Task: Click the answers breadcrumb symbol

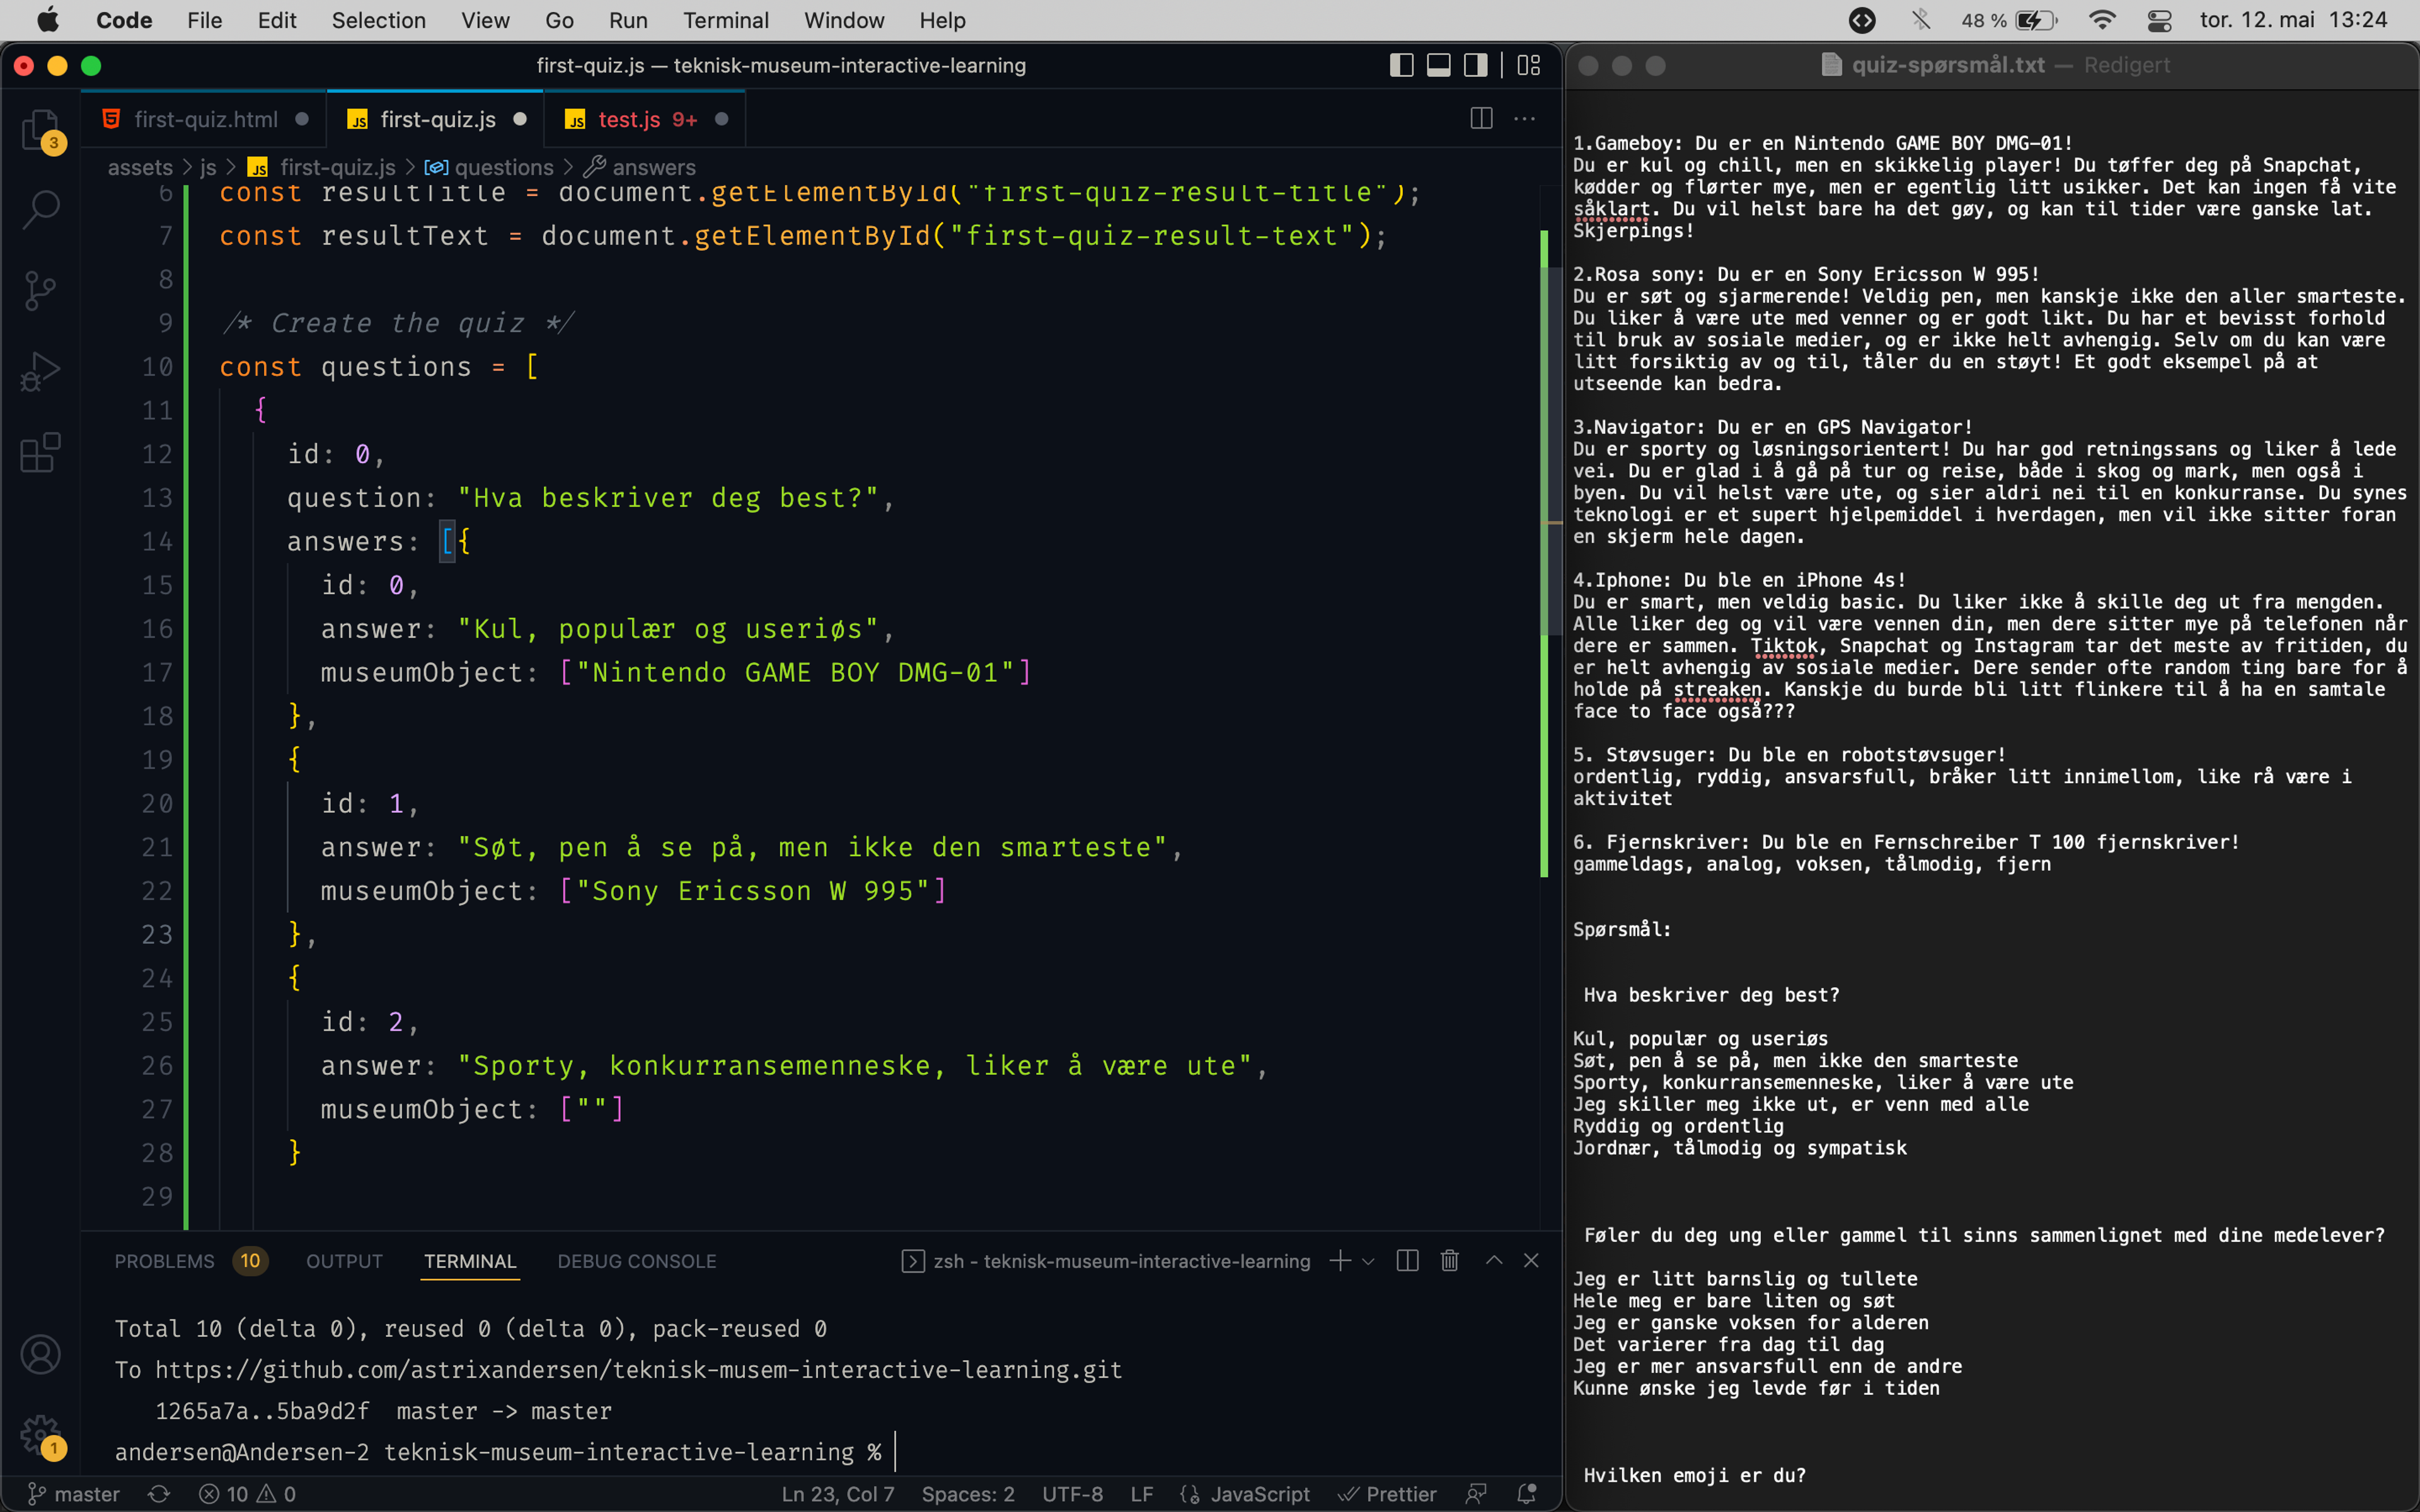Action: pyautogui.click(x=640, y=167)
